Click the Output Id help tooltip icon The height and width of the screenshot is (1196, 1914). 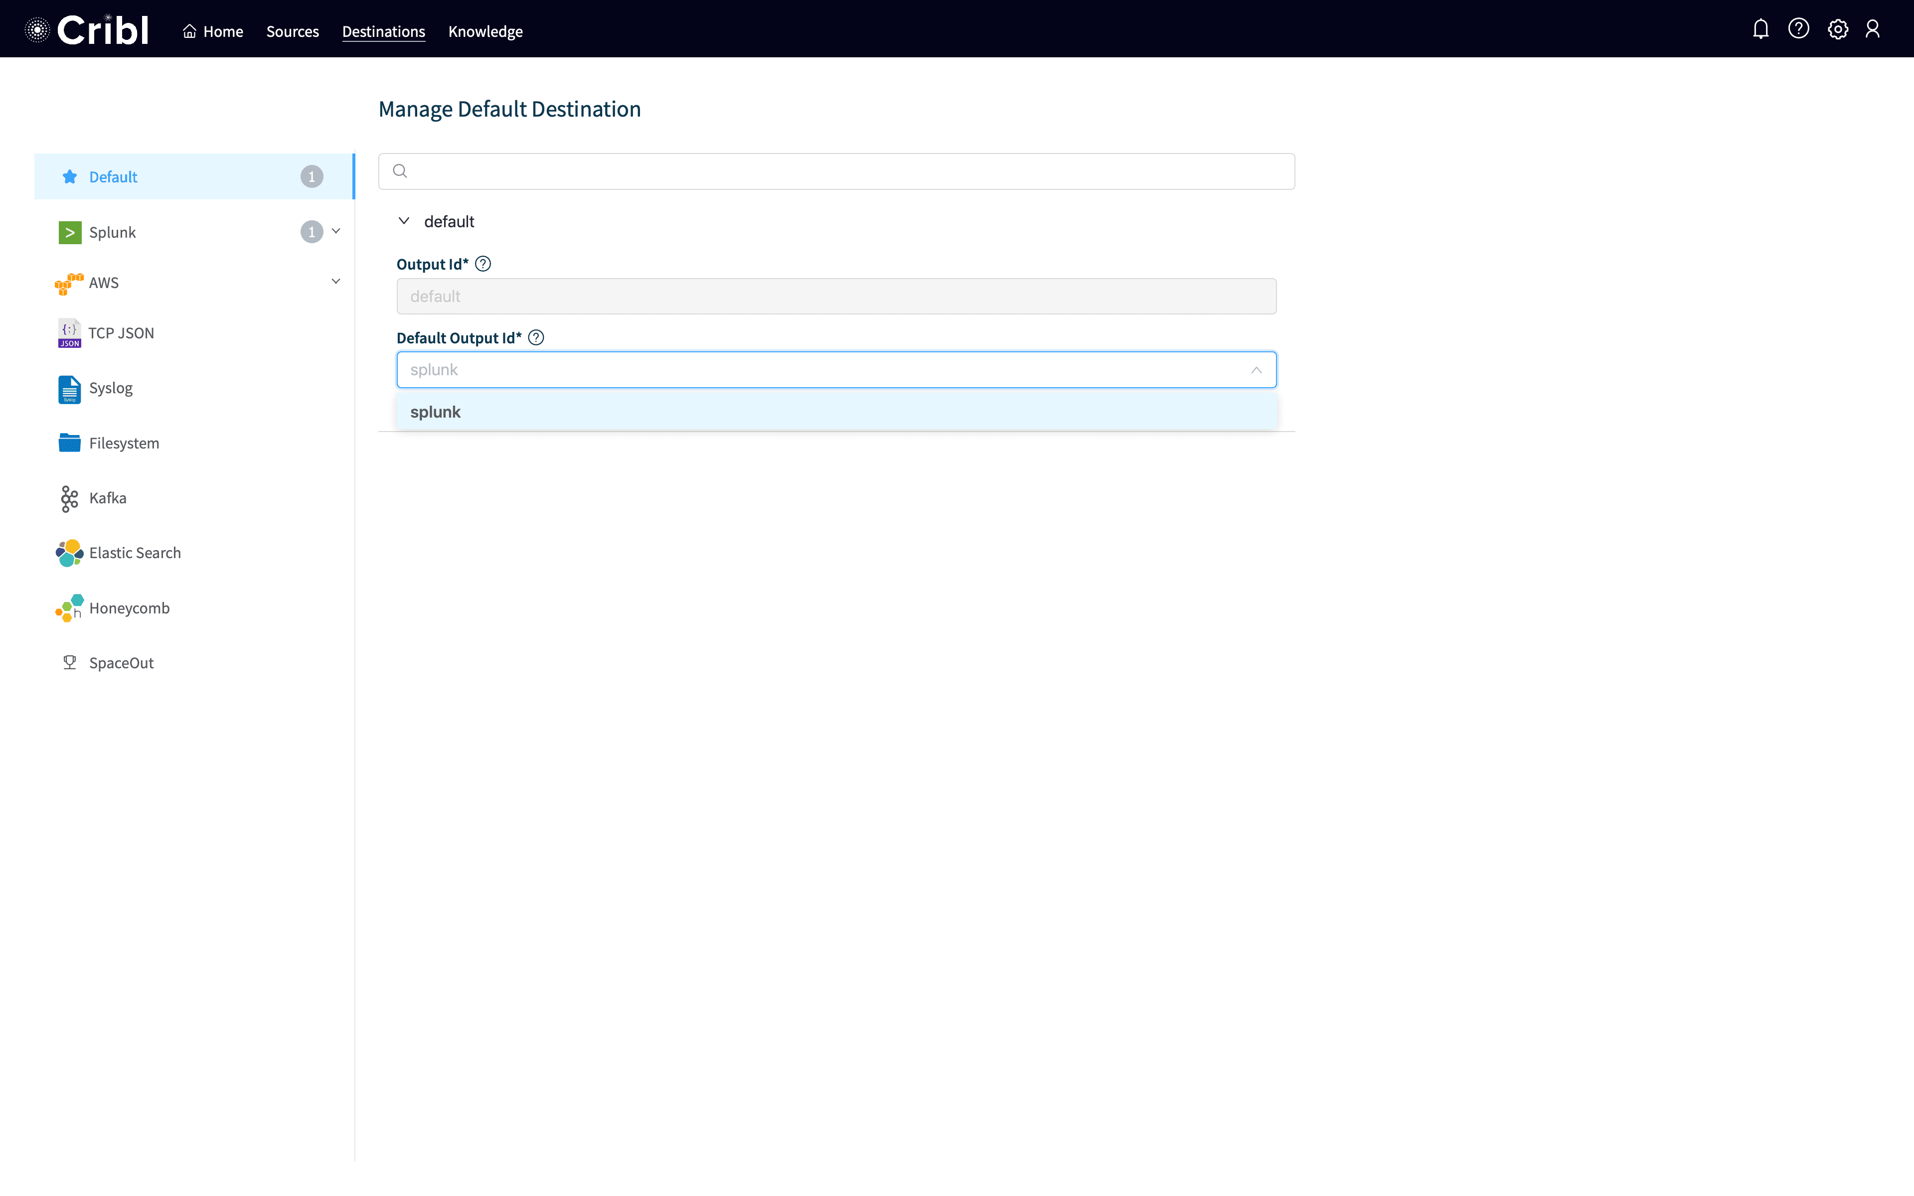click(483, 264)
